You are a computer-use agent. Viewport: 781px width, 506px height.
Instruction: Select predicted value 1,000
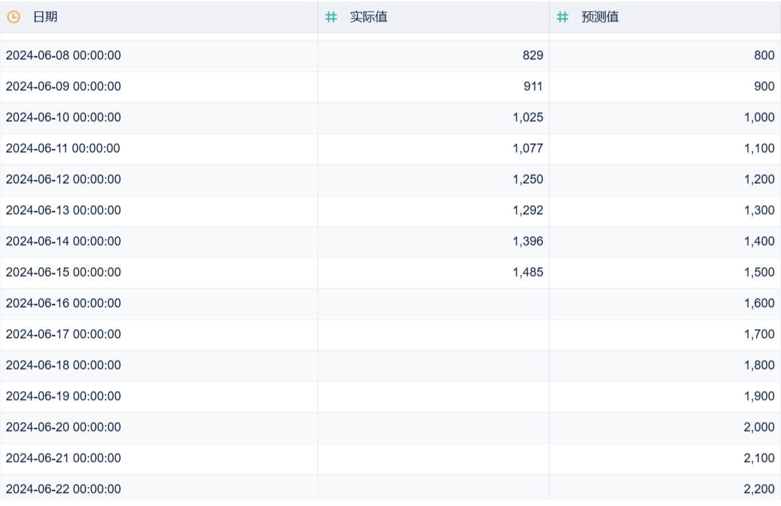point(760,117)
